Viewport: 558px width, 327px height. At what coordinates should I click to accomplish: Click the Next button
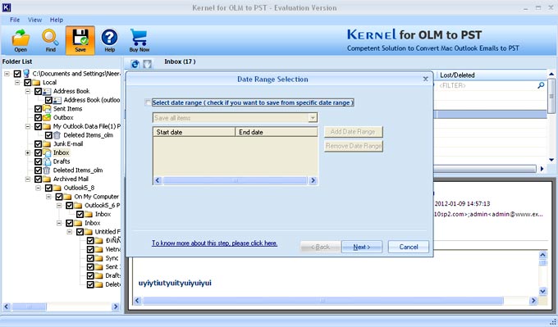362,247
